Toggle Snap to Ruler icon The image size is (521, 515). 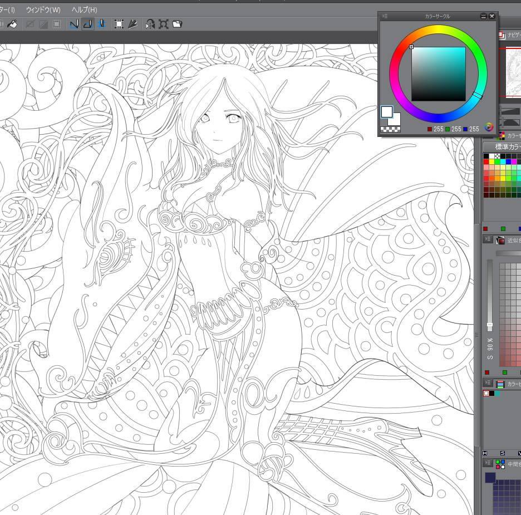click(x=74, y=24)
